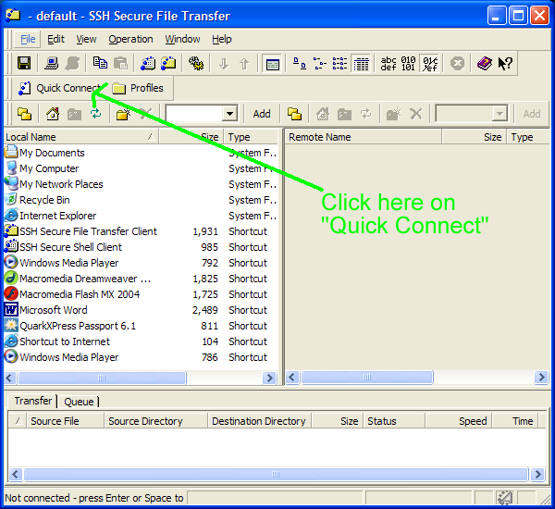This screenshot has height=509, width=555.
Task: Click the What's This help cursor icon
Action: coord(505,64)
